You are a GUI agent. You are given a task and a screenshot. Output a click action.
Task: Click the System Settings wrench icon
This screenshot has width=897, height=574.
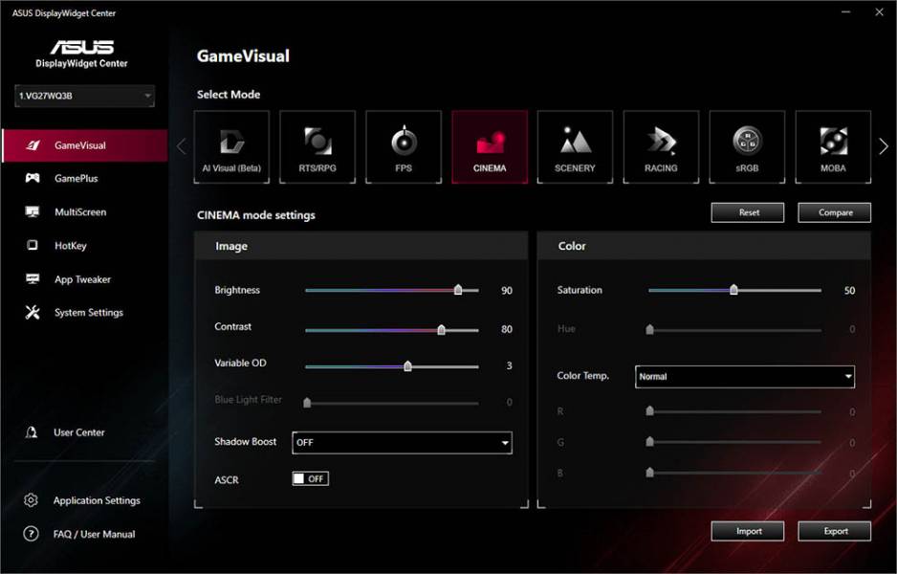[33, 312]
